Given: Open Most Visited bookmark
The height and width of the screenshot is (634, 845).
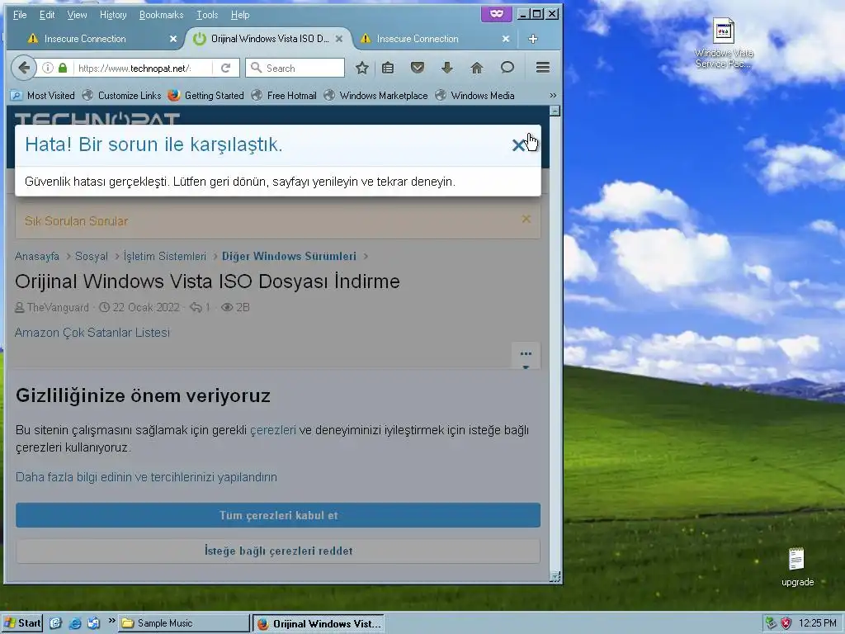Looking at the screenshot, I should (x=43, y=96).
